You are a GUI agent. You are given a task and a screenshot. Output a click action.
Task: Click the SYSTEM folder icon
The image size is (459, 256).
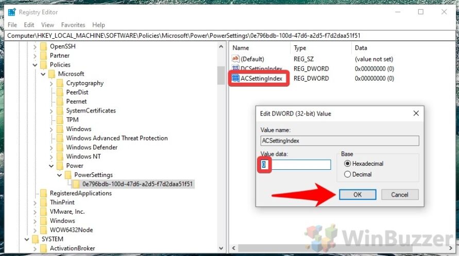[36, 239]
